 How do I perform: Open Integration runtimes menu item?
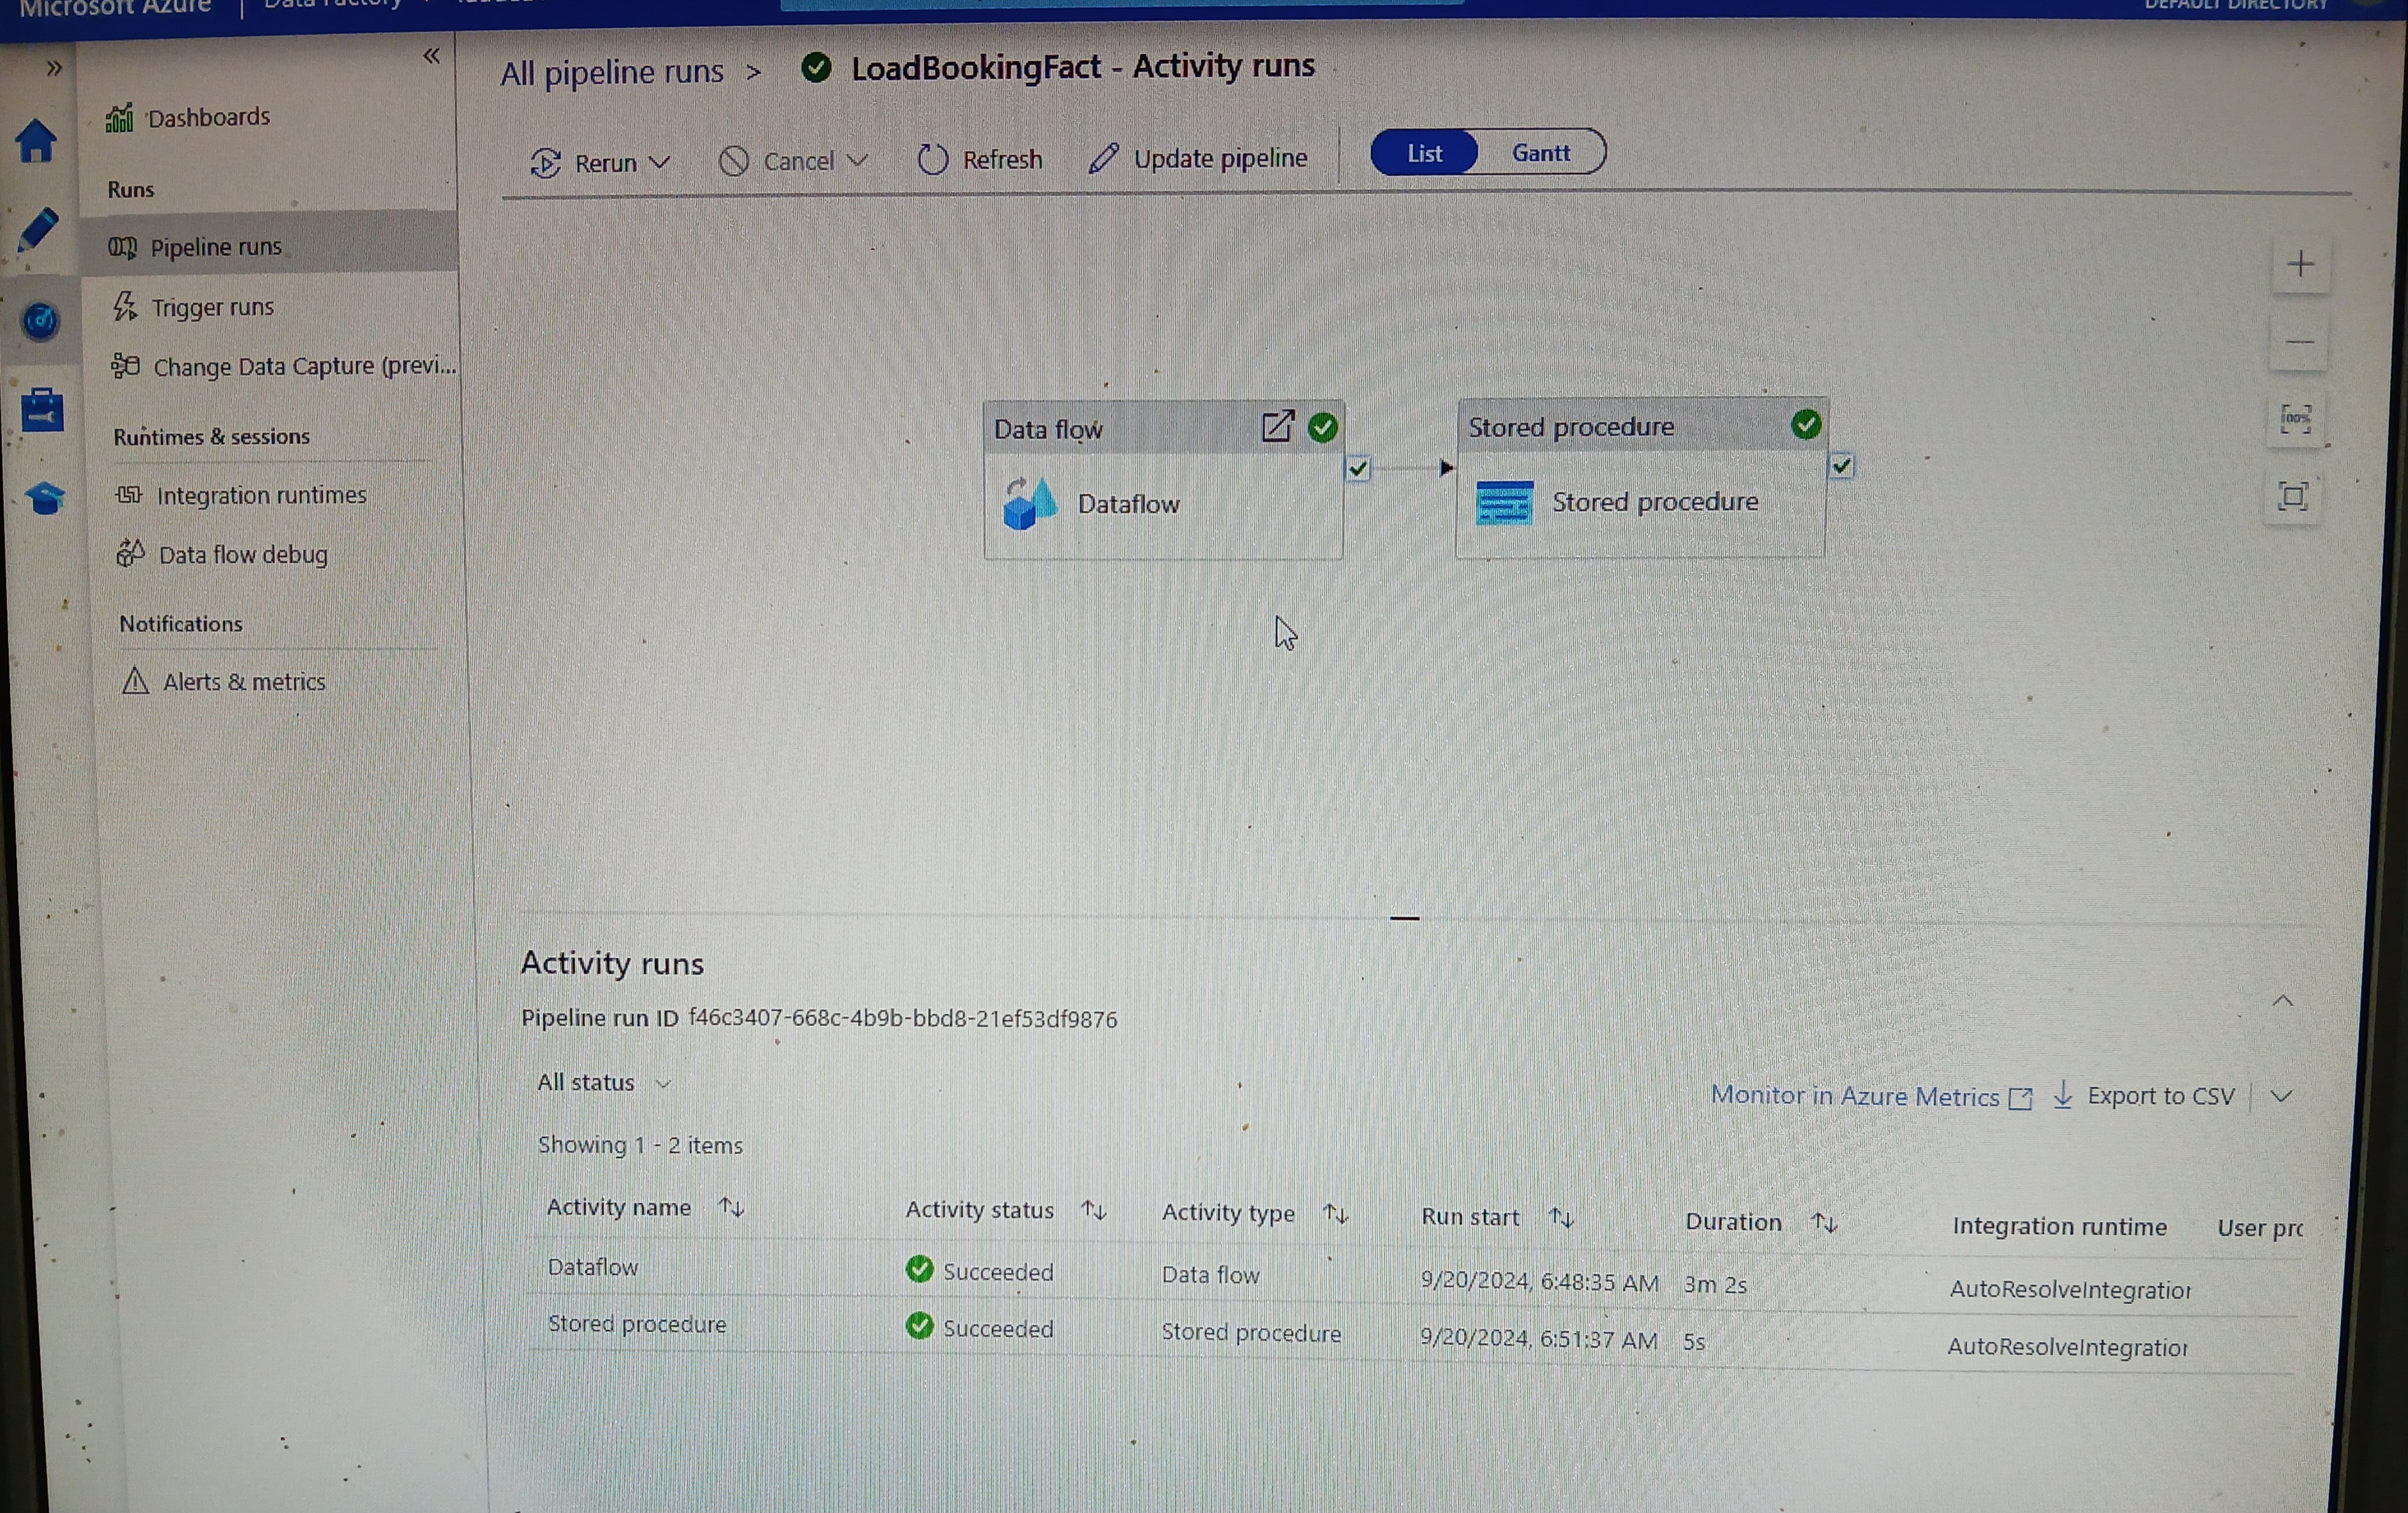[261, 495]
